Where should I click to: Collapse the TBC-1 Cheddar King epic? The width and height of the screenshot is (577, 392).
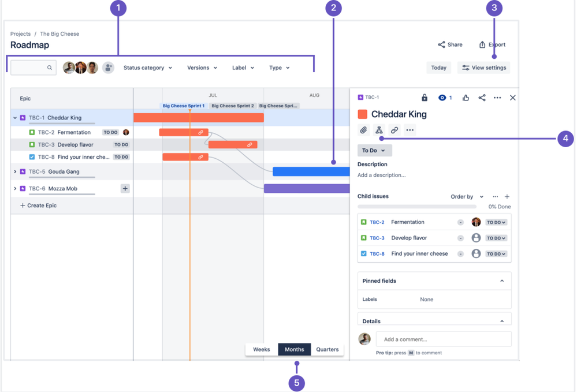[15, 118]
